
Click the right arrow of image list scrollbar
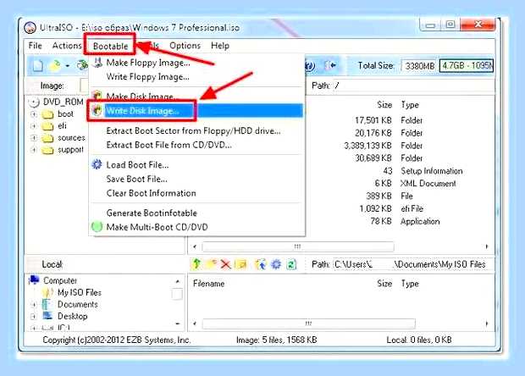pos(487,246)
